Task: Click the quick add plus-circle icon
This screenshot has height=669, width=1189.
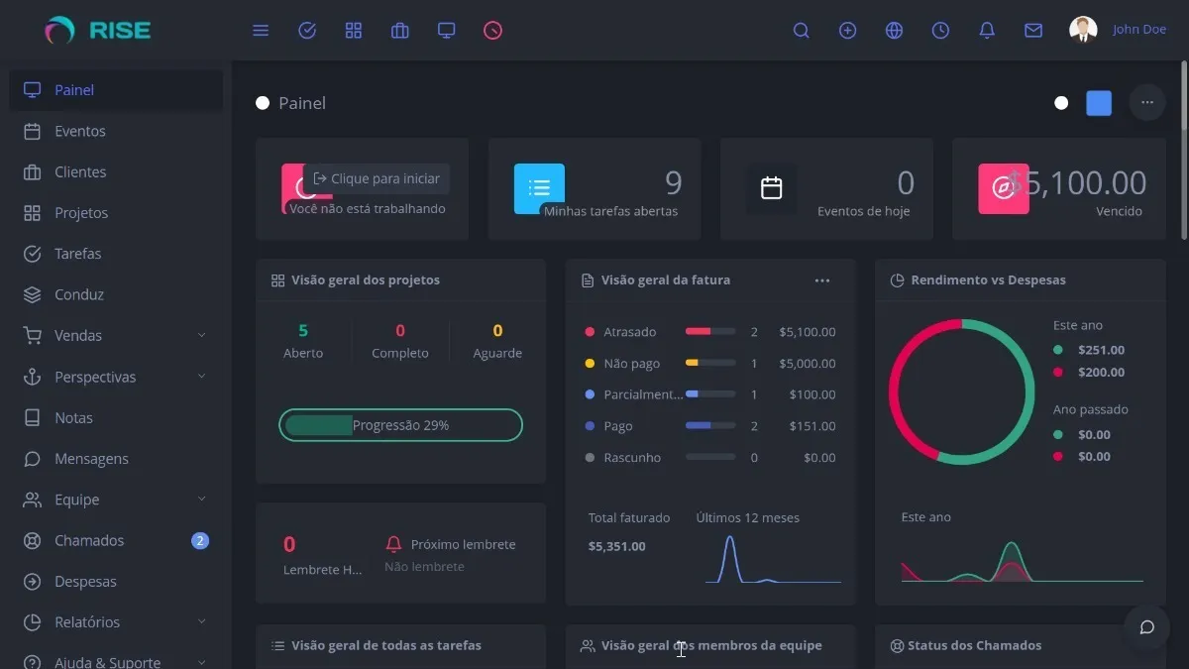Action: [848, 31]
